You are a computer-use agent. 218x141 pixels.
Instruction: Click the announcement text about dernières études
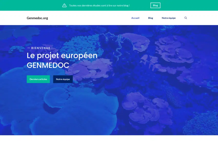99,6
